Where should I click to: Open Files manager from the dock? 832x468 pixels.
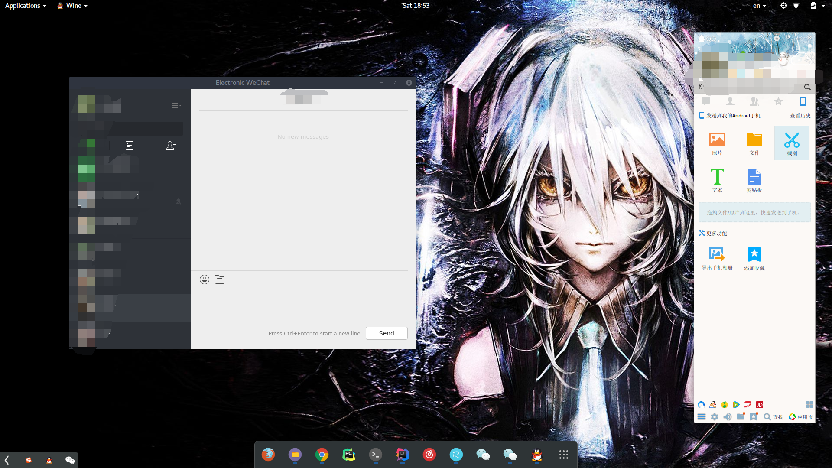coord(295,454)
